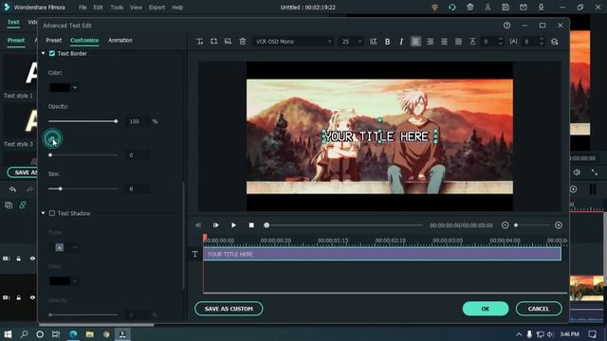Open the Tools menu
This screenshot has width=607, height=341.
click(x=117, y=8)
